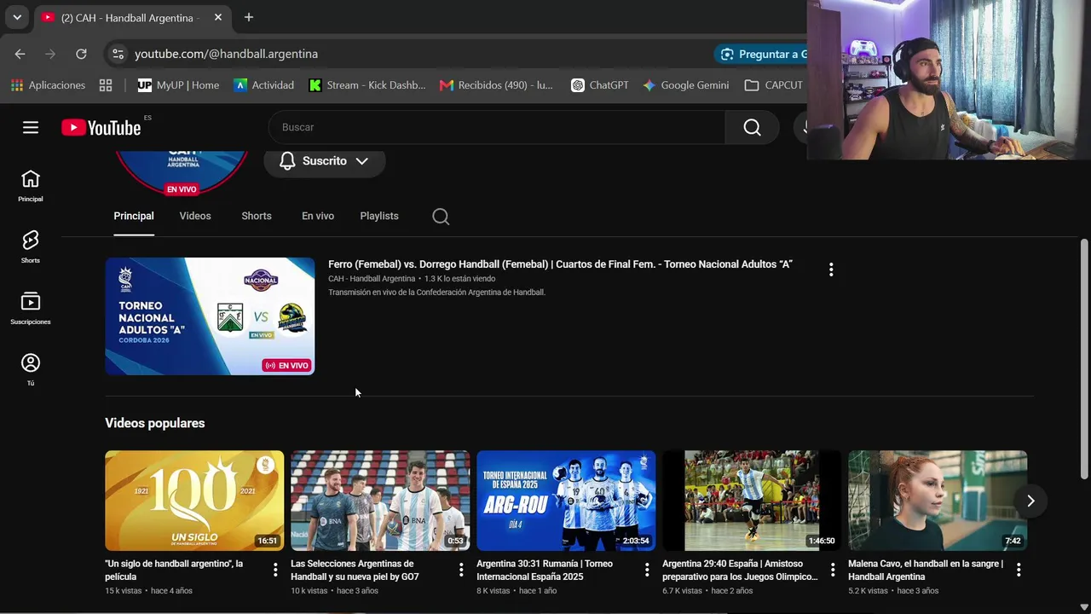The width and height of the screenshot is (1091, 614).
Task: Open the Stream - Kick Dashboard bookmark
Action: tap(367, 85)
